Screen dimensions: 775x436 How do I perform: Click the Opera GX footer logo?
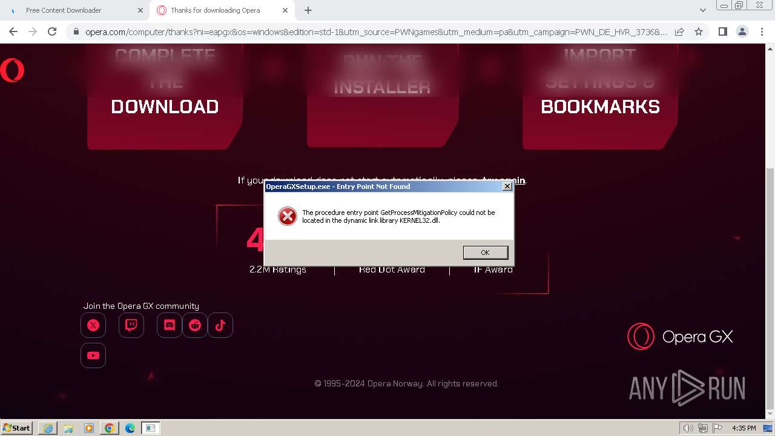(x=680, y=337)
